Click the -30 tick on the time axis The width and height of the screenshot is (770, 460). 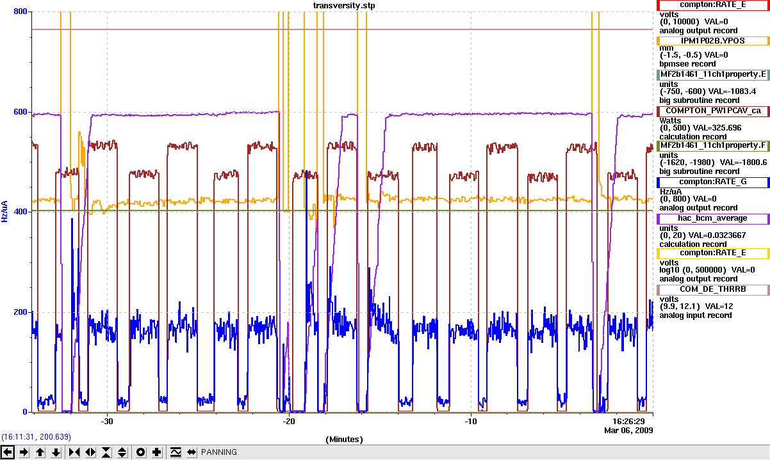click(x=107, y=422)
